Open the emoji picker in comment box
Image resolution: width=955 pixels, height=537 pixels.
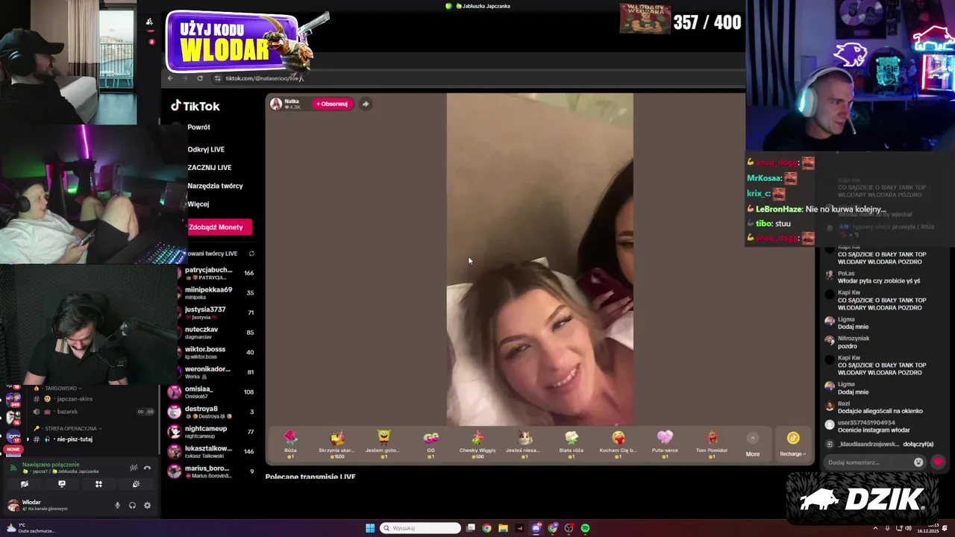pos(918,462)
